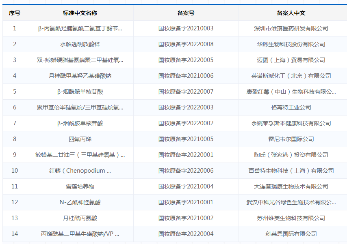Select company 英诺斯派化工（北京）有限公司
The height and width of the screenshot is (244, 347).
coord(291,76)
